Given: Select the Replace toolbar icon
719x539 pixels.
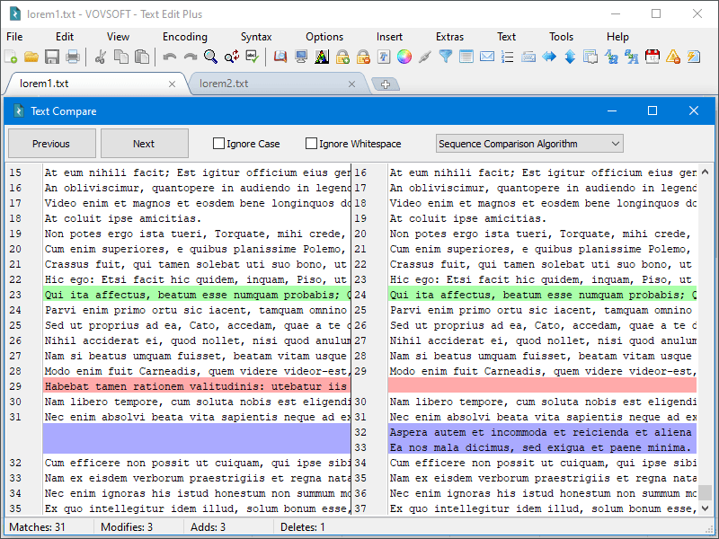Looking at the screenshot, I should pyautogui.click(x=230, y=56).
